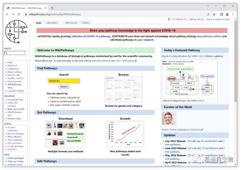Close the WikiPathways browser tab
Screen dimensions: 241x170
[45, 8]
